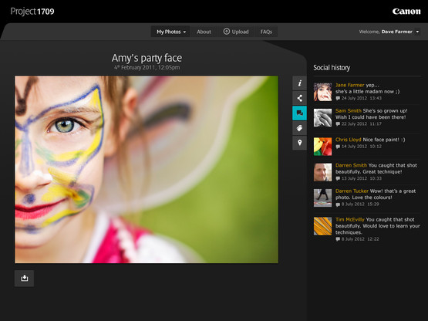
Task: Click the Amy's party face main photo
Action: pos(147,170)
